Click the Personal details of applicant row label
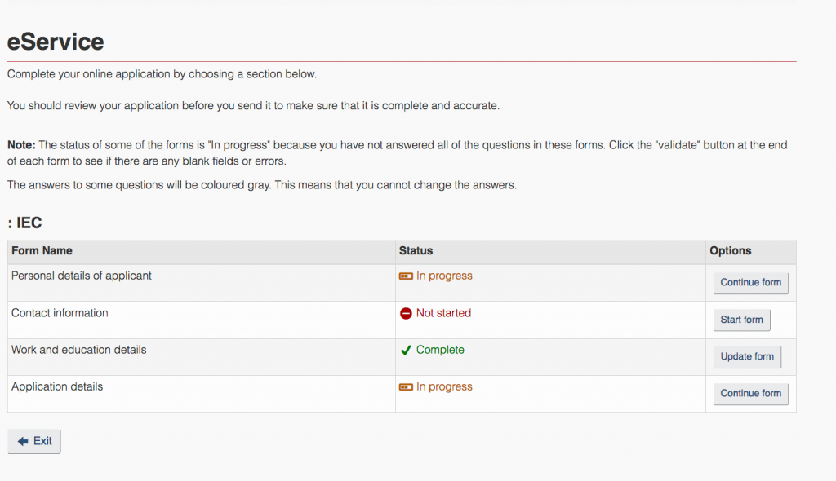This screenshot has width=836, height=481. [82, 276]
